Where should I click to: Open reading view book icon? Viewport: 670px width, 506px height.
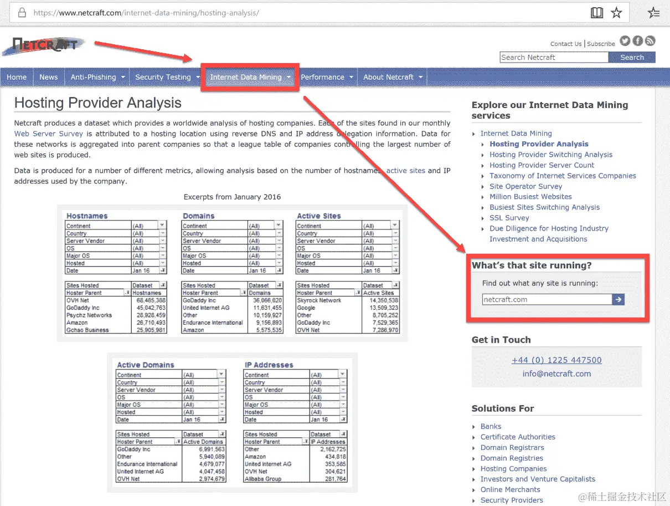click(x=597, y=12)
